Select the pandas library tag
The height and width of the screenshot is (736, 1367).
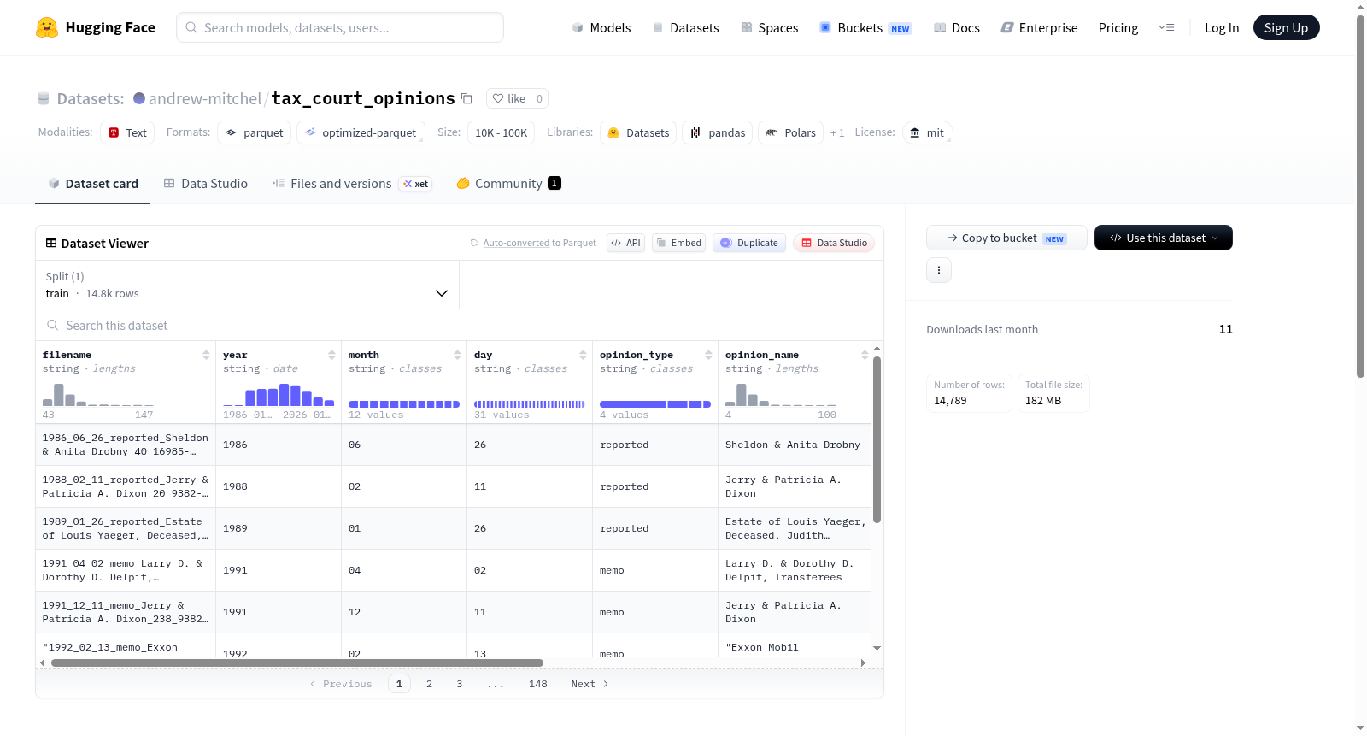click(x=718, y=132)
